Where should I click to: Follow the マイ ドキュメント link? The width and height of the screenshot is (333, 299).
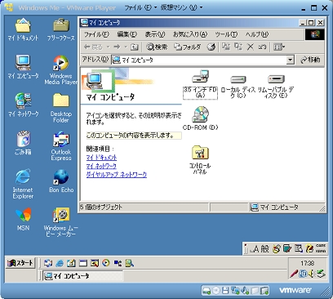point(101,158)
